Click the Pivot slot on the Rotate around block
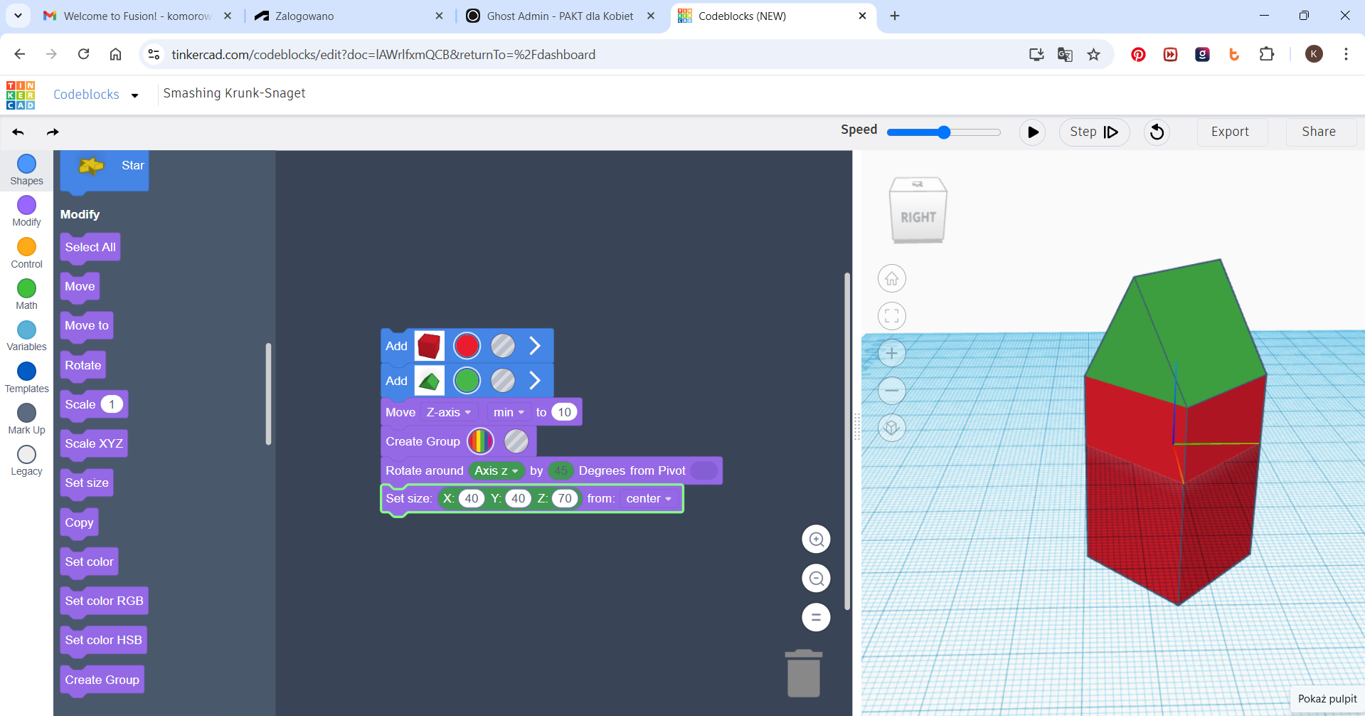1365x716 pixels. (x=704, y=470)
